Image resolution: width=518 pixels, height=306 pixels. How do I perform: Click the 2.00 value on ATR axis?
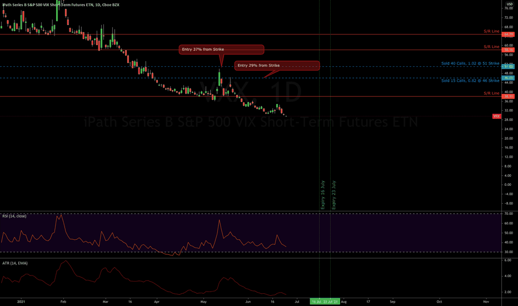(x=508, y=292)
